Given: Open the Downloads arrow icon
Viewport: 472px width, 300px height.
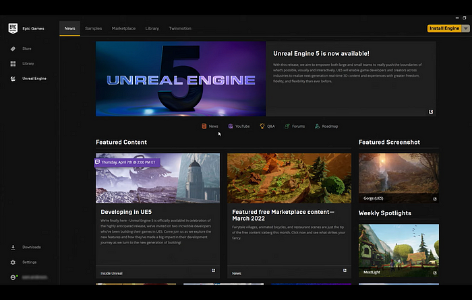Looking at the screenshot, I should (x=13, y=247).
